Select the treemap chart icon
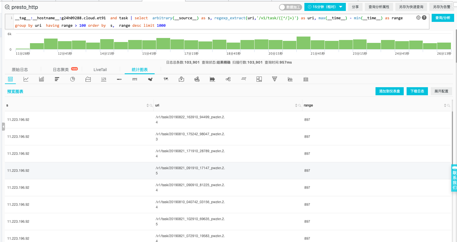 point(259,79)
